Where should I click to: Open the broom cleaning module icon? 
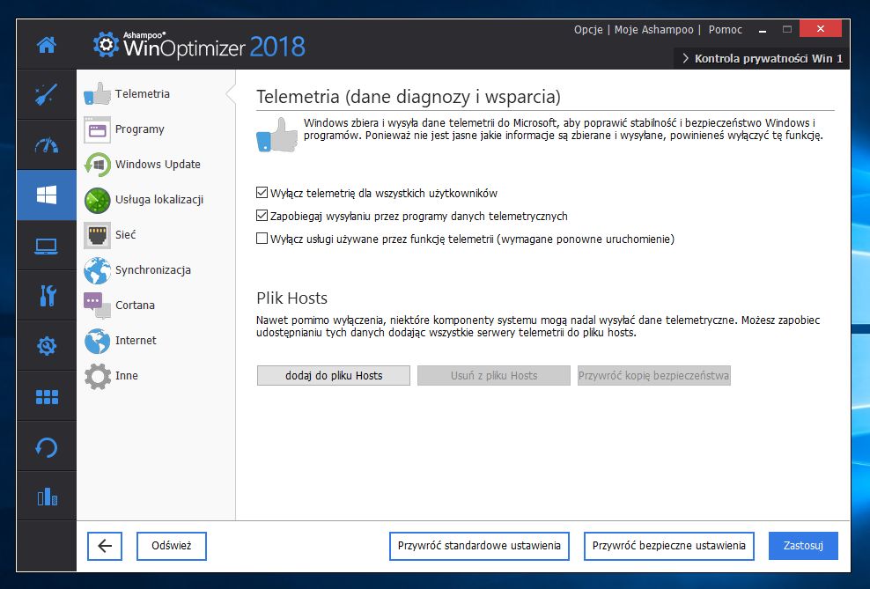[47, 94]
